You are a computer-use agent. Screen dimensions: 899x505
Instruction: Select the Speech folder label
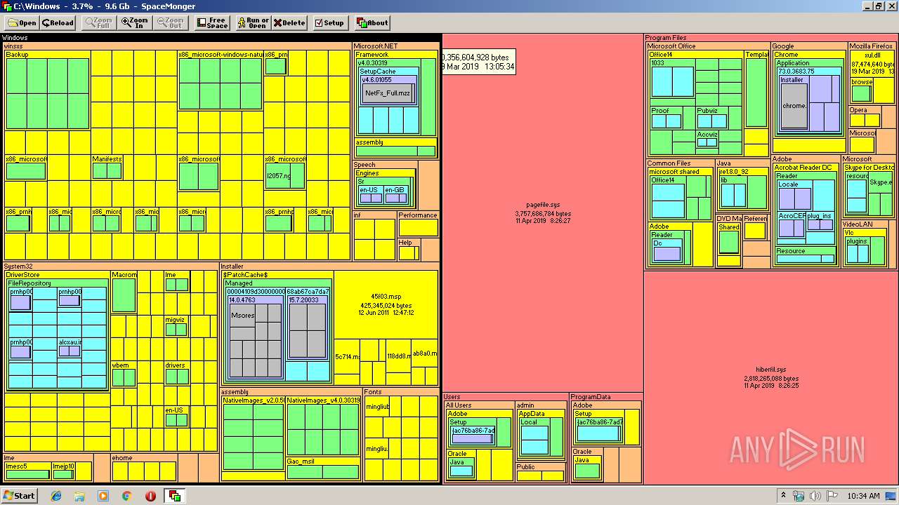click(365, 165)
